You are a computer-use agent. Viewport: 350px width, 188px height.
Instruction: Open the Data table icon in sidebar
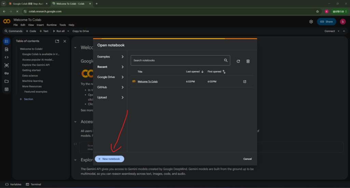point(6,89)
